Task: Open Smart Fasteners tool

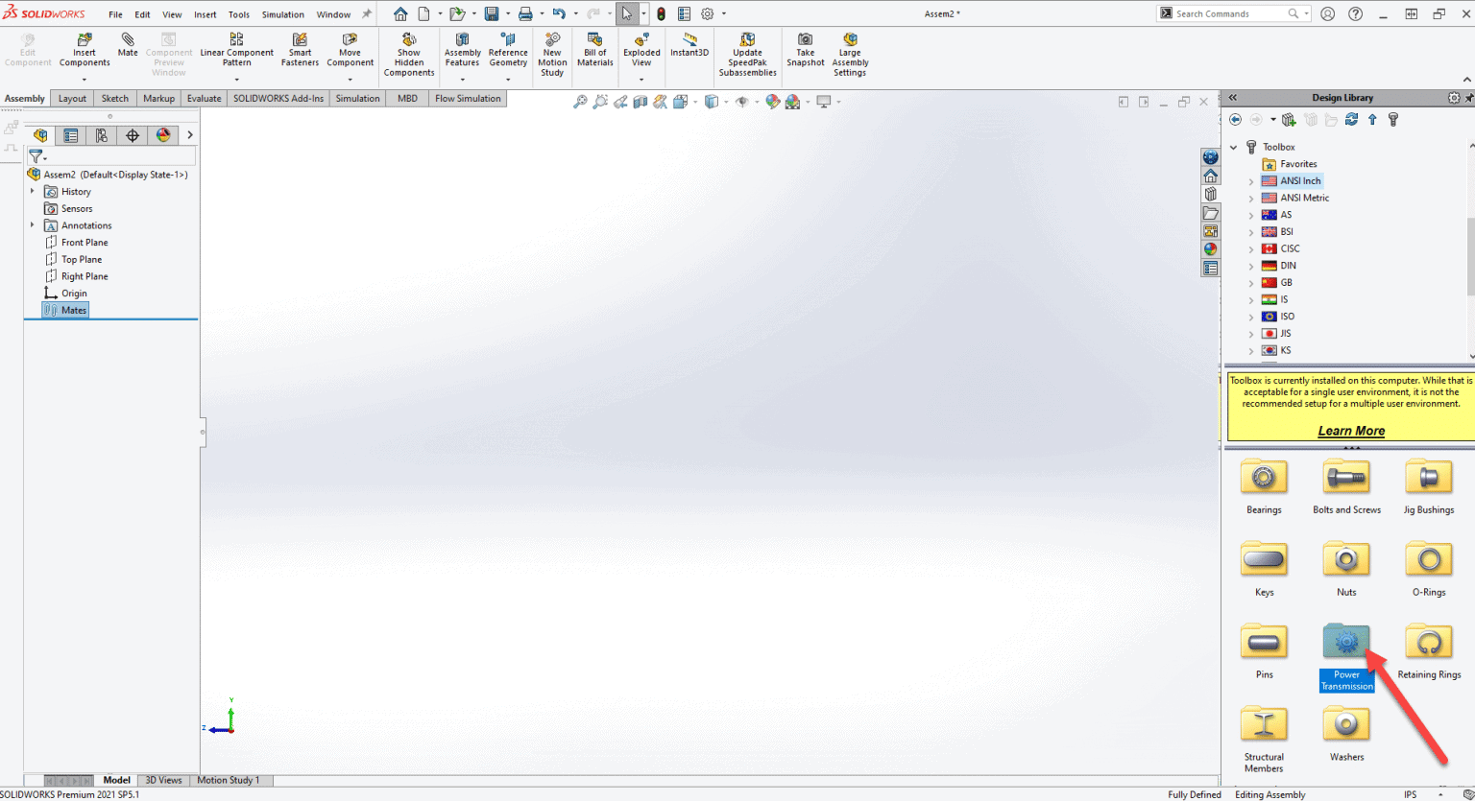Action: [x=300, y=50]
